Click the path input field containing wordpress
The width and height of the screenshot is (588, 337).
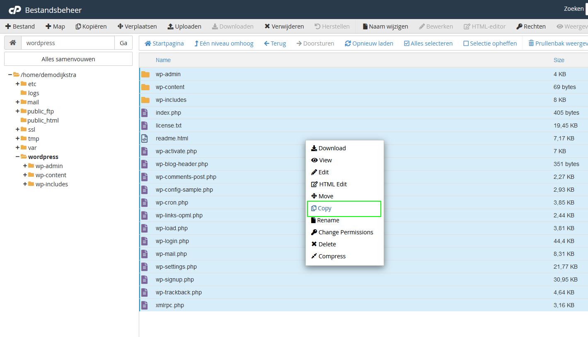point(68,43)
